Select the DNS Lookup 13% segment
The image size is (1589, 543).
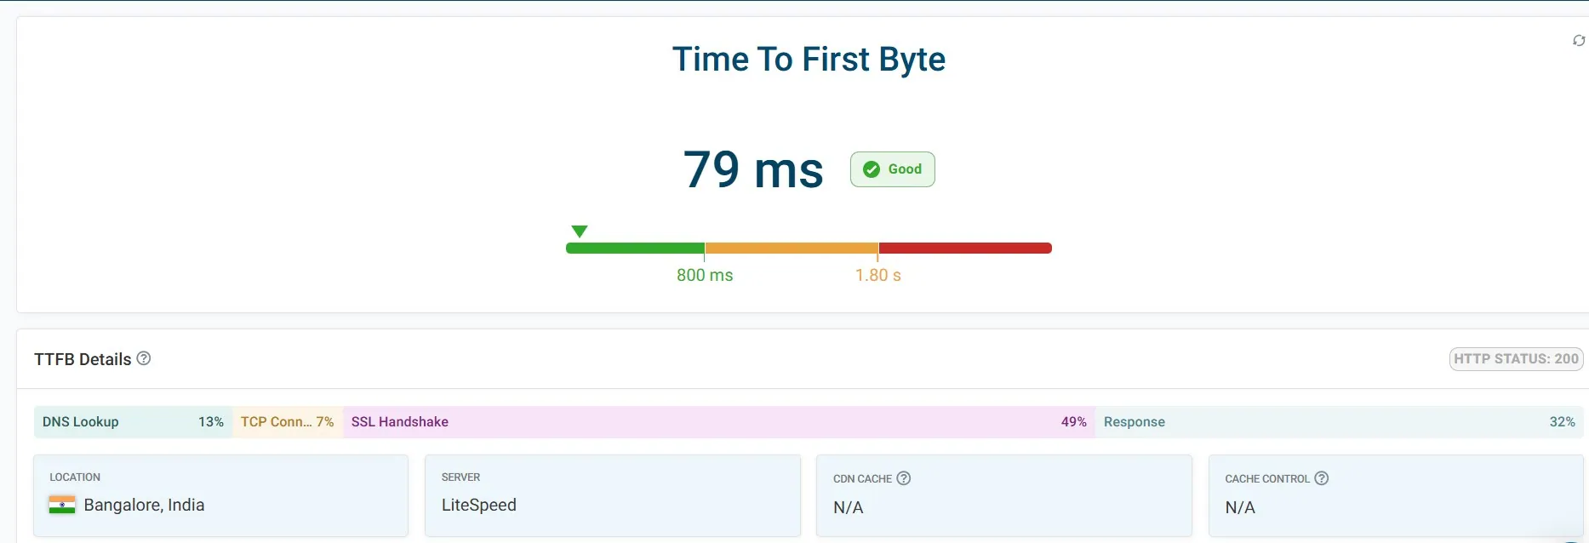tap(134, 422)
